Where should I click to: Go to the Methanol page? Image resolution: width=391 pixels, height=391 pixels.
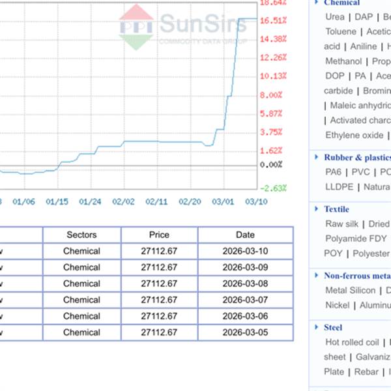[343, 61]
